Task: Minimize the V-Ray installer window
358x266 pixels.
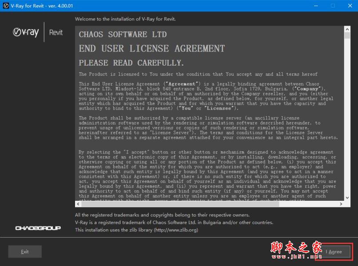Action: tap(316, 6)
